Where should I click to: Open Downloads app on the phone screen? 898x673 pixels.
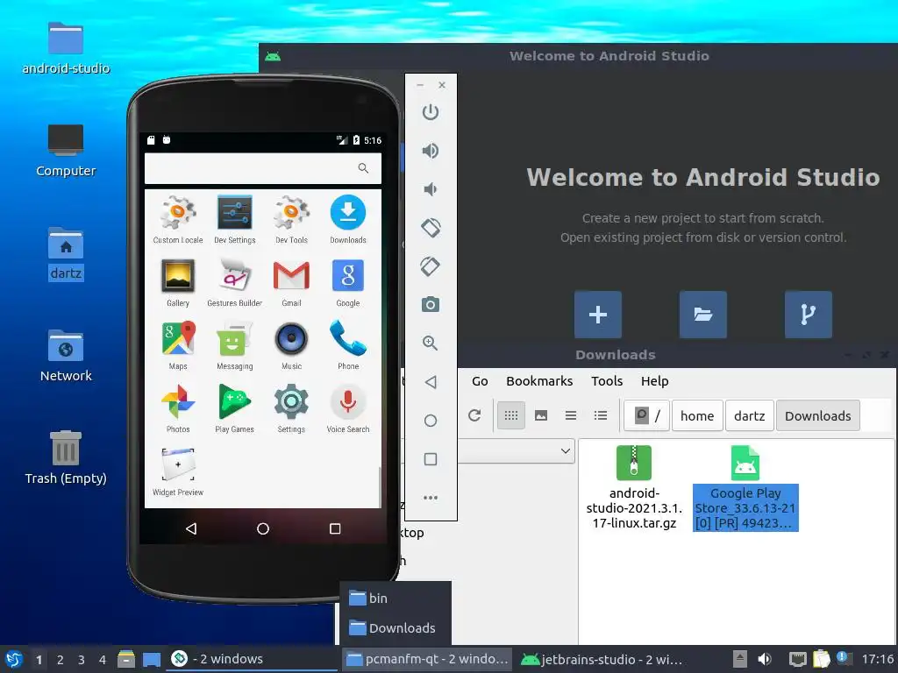347,220
